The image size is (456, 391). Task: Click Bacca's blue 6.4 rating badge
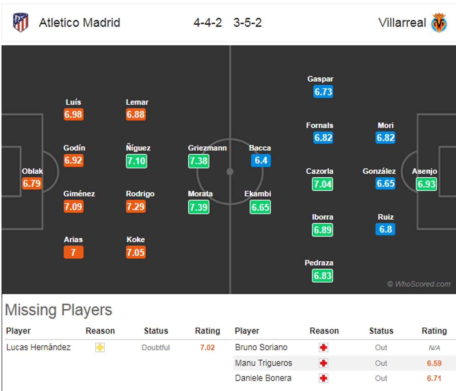(260, 161)
